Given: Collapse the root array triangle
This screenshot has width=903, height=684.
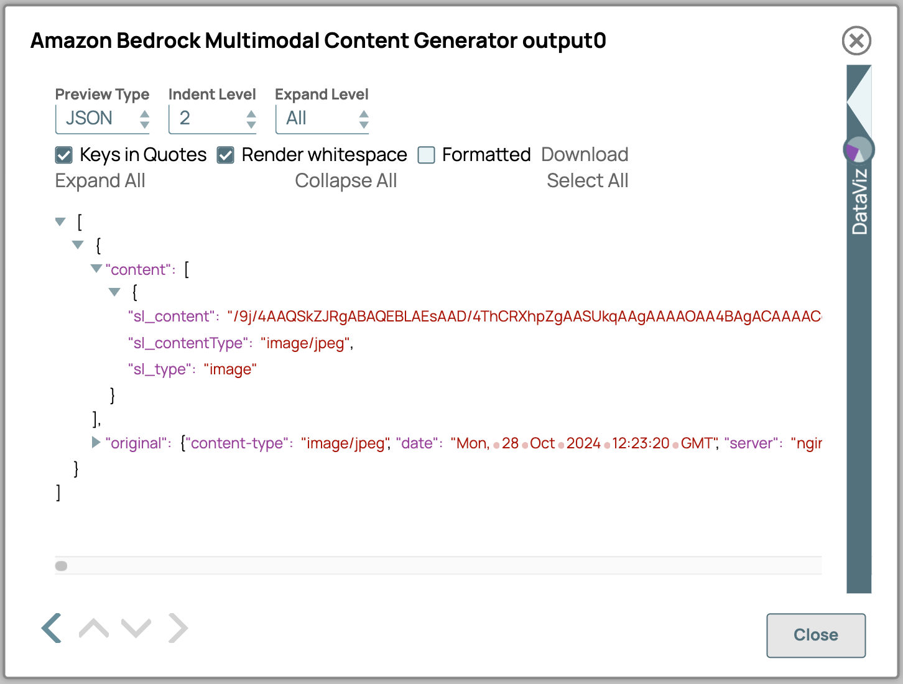Looking at the screenshot, I should pos(60,221).
